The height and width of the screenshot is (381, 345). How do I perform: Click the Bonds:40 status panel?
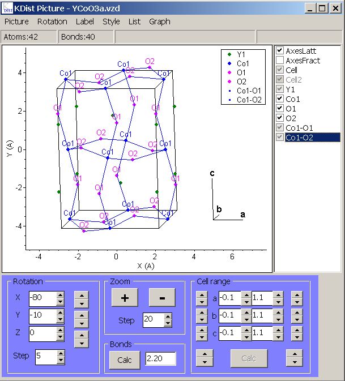coord(86,37)
